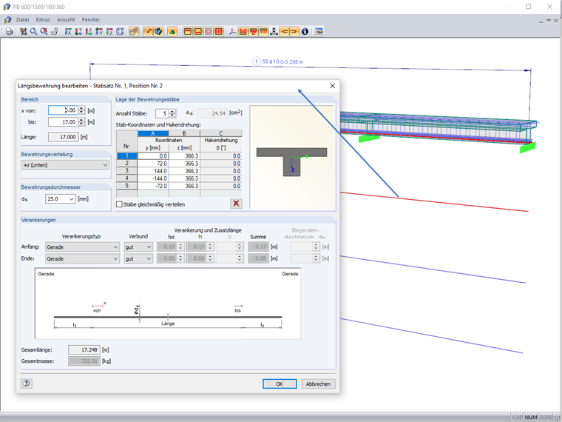Click z cell 366.3 in row 1
This screenshot has width=562, height=422.
(184, 156)
